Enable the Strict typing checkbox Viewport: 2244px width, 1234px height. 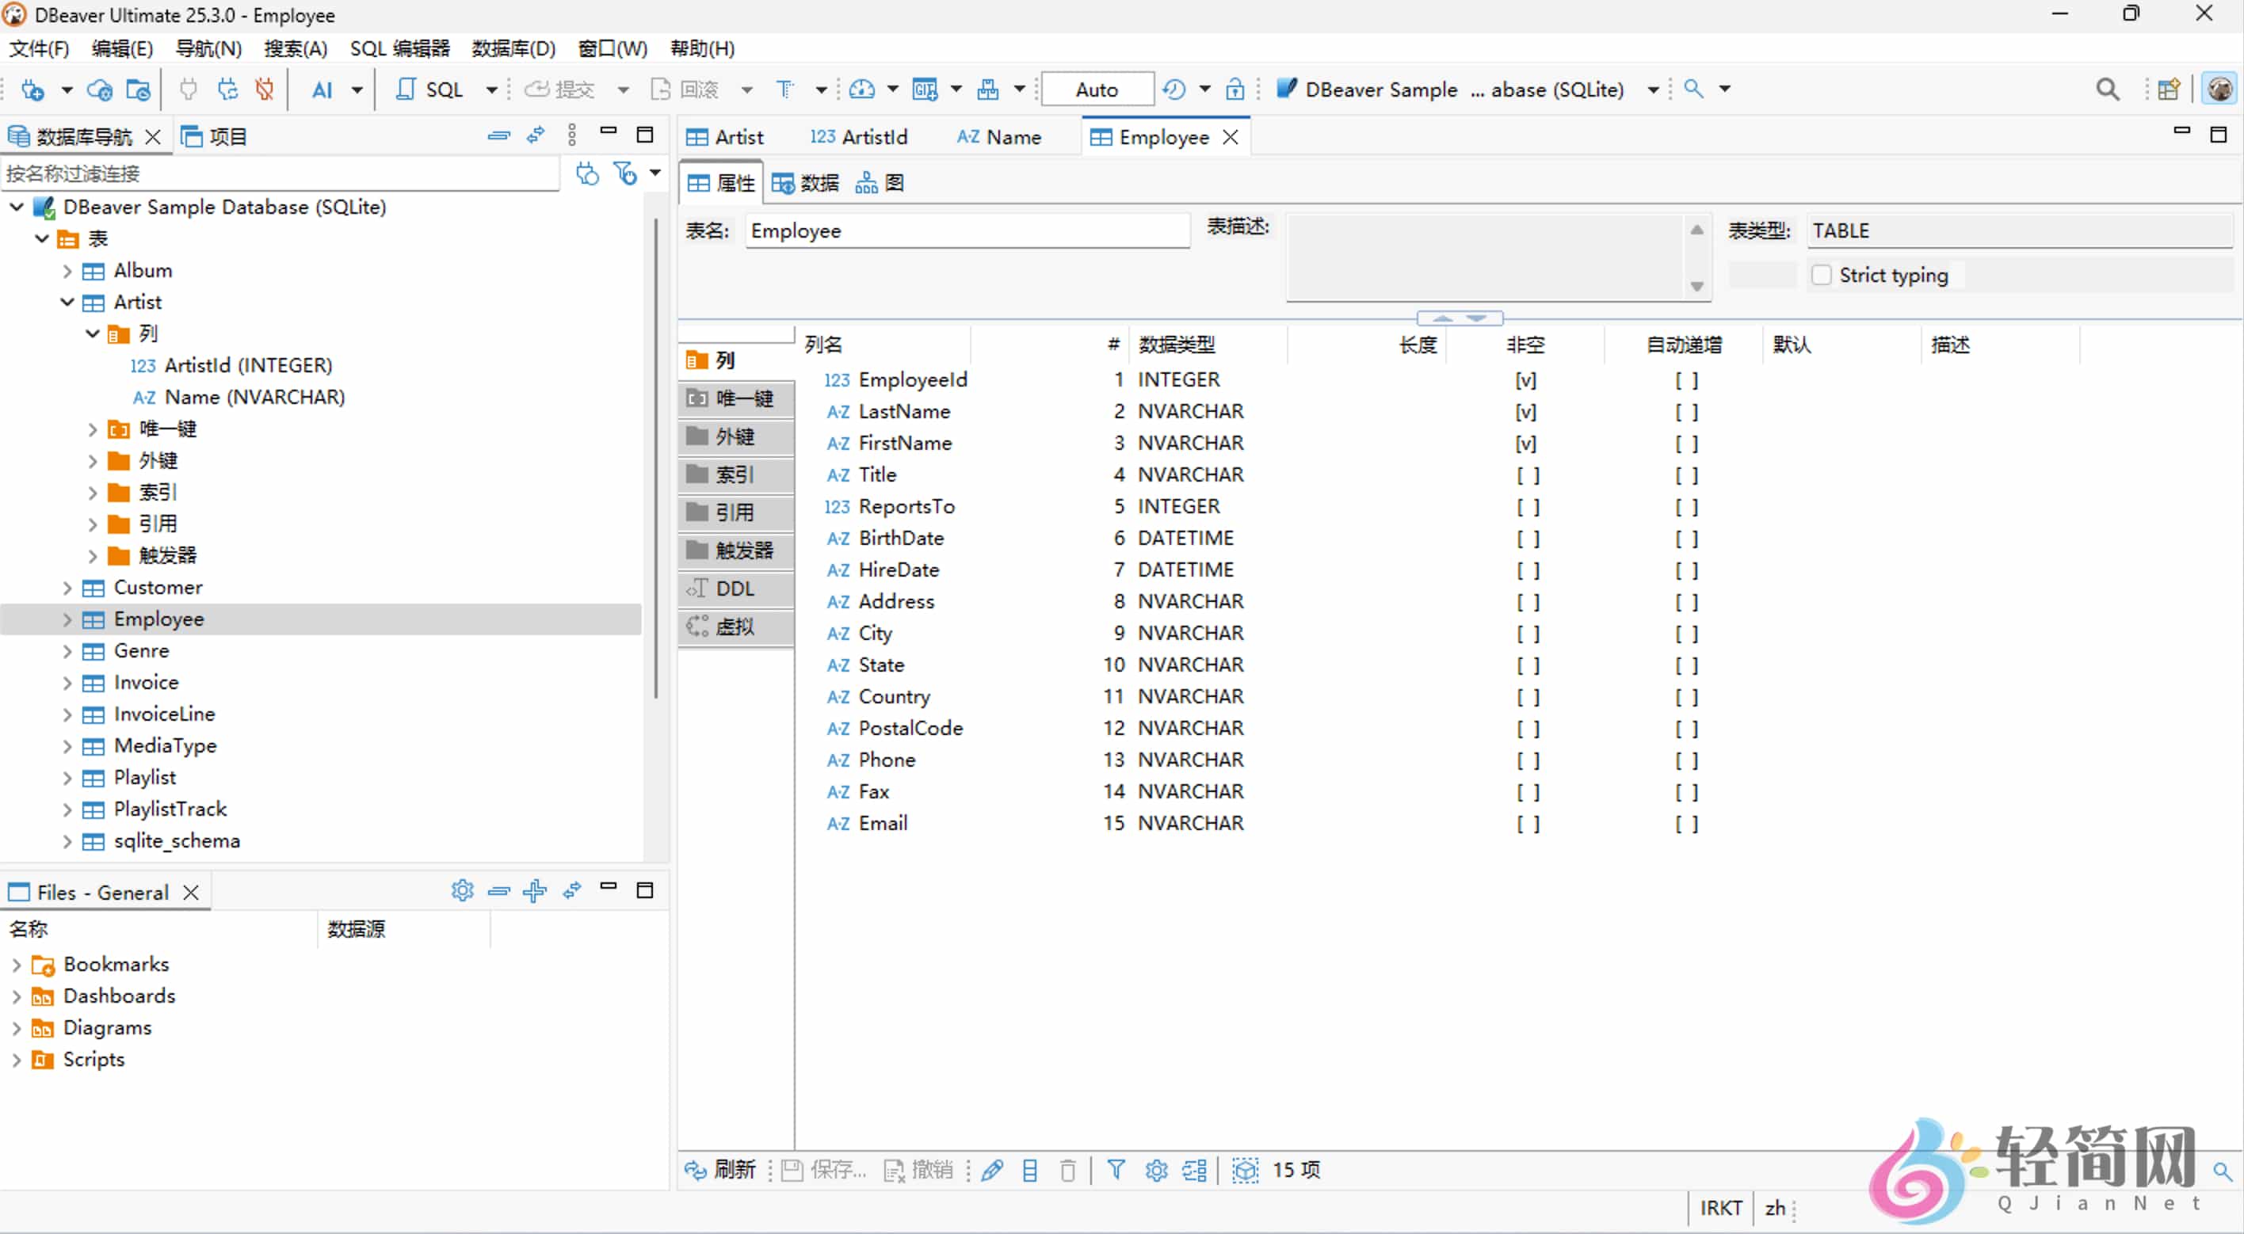pos(1822,274)
